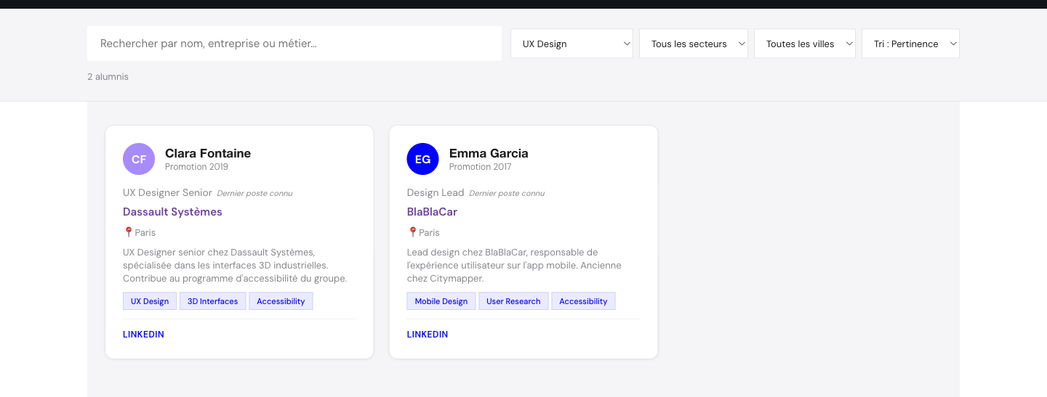This screenshot has width=1047, height=397.
Task: Click the location pin on Clara Fontaine's card
Action: [x=129, y=232]
